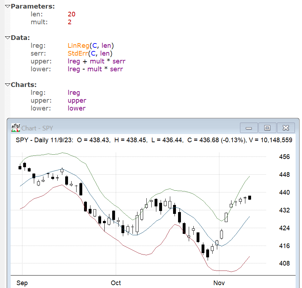Edit the upper data formula expression
Screen dimensions: 302x288
[96, 61]
